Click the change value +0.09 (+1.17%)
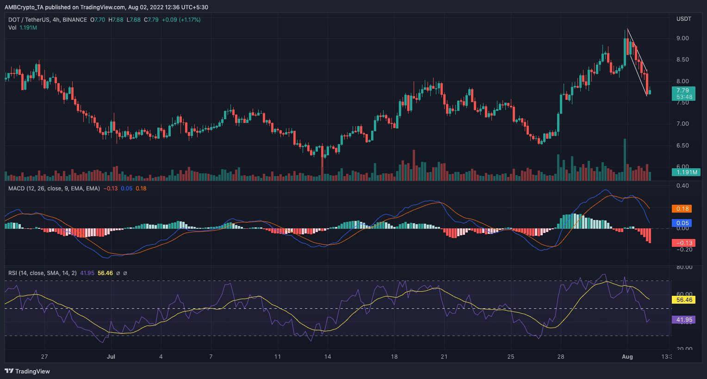The image size is (707, 379). (181, 20)
